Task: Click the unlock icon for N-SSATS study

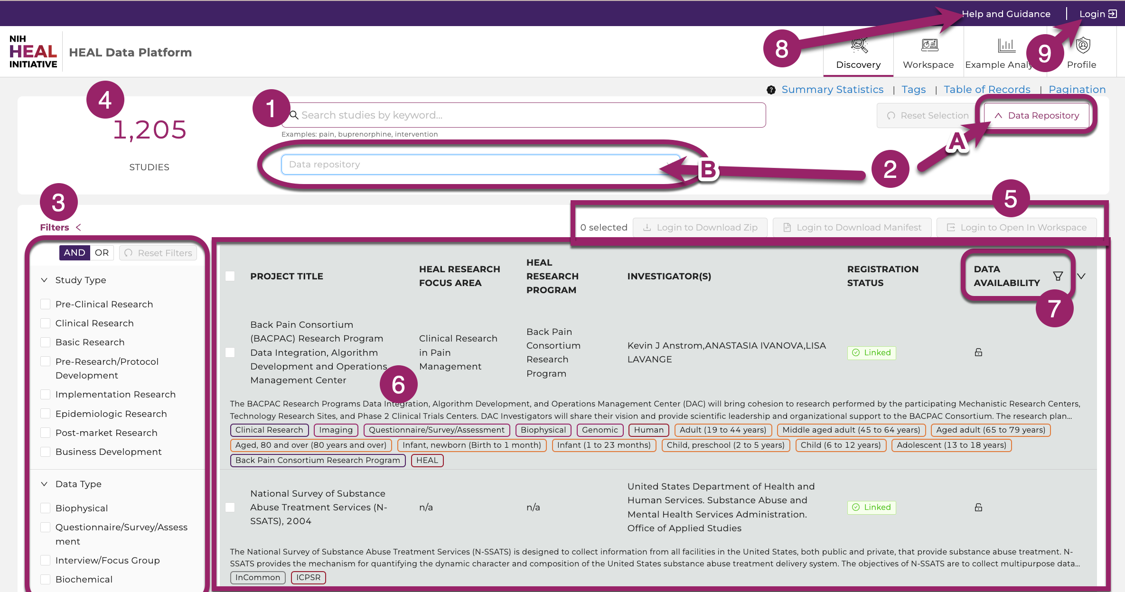Action: (x=978, y=507)
